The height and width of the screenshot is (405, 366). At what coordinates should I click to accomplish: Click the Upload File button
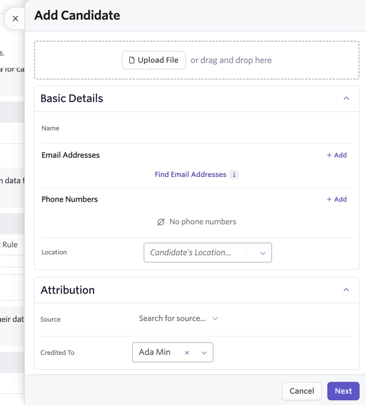click(x=153, y=60)
